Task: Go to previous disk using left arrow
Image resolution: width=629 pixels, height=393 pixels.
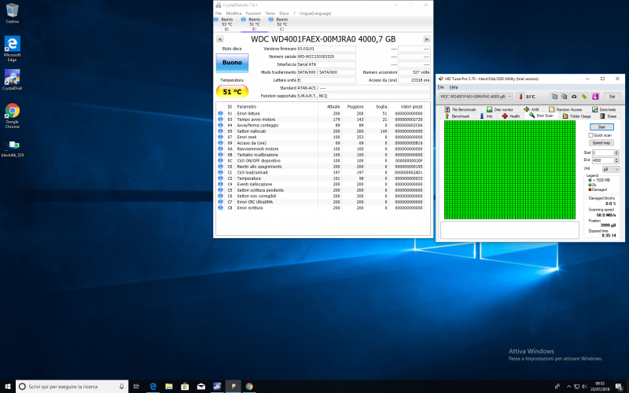Action: 219,39
